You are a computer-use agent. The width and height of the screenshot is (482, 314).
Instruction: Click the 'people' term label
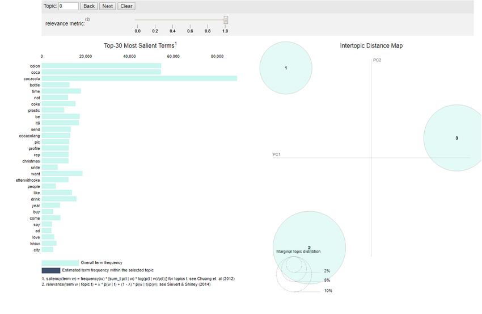(33, 187)
